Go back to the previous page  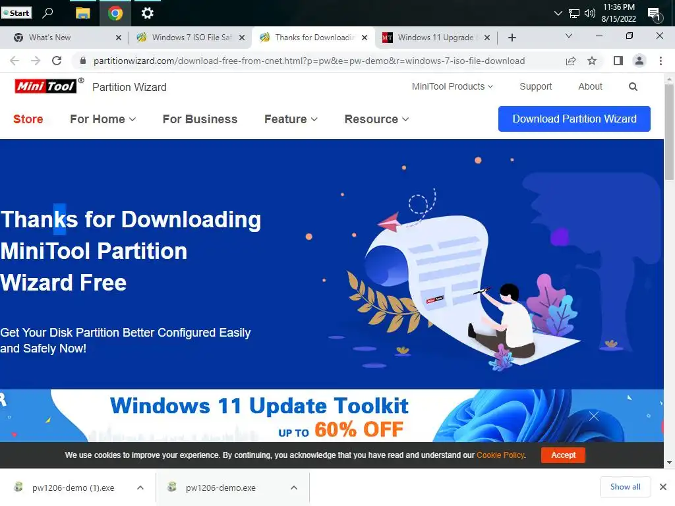15,61
